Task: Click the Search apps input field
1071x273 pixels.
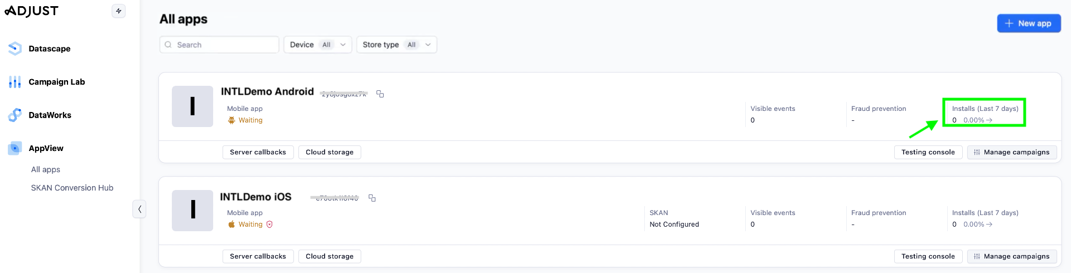Action: pos(223,45)
